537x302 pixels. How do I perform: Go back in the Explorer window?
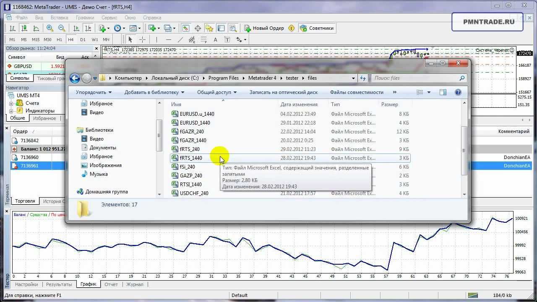point(75,78)
